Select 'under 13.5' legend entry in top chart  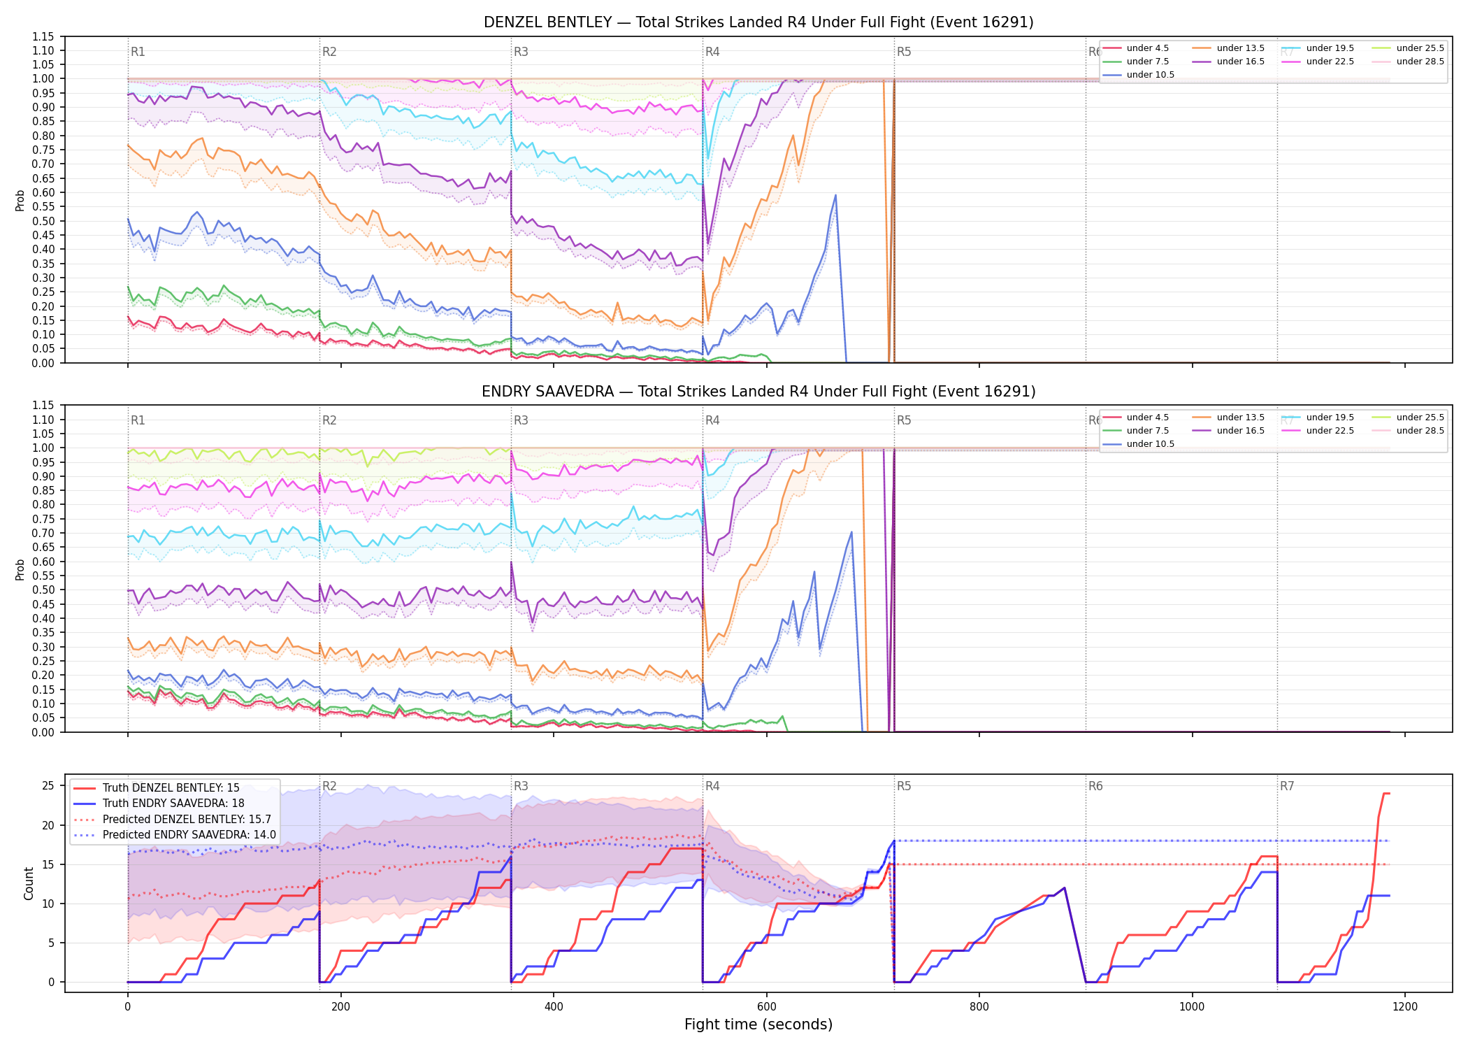[1228, 48]
